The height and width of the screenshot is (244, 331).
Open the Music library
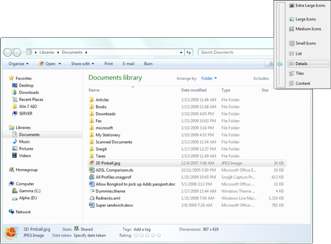point(21,142)
